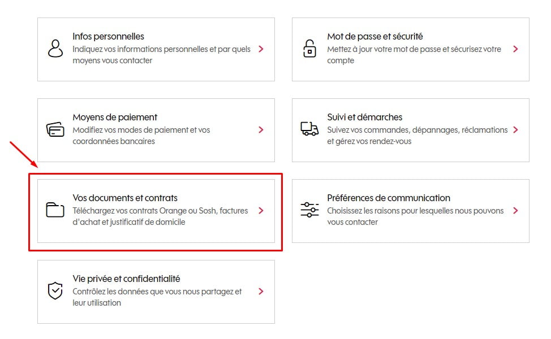Viewport: 551px width, 339px height.
Task: Open Mot de passe et sécurité chevron
Action: point(515,49)
